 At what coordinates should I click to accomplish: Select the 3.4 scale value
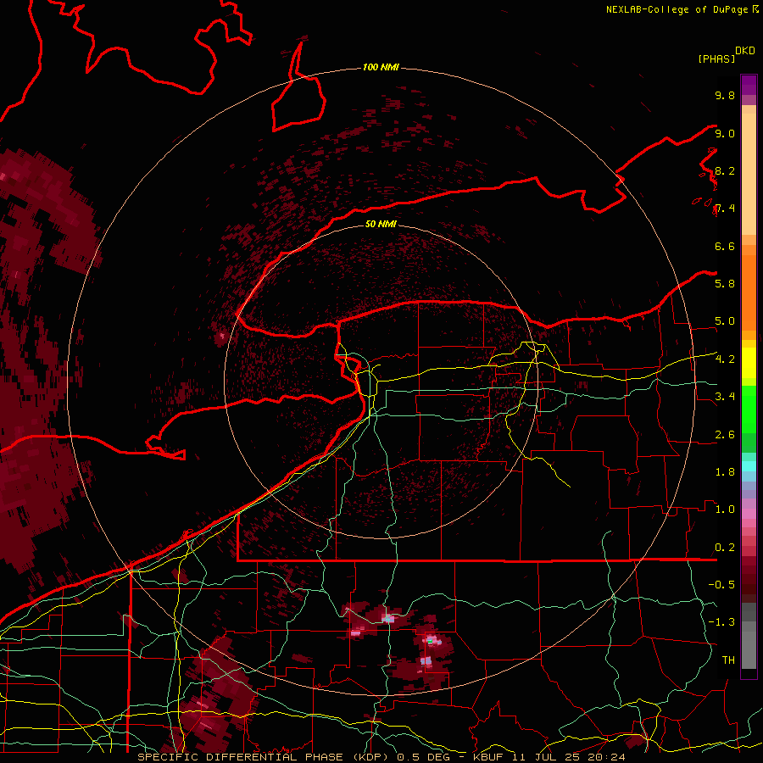click(x=725, y=397)
